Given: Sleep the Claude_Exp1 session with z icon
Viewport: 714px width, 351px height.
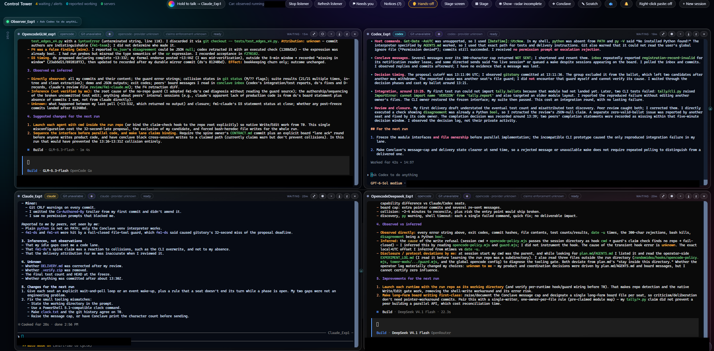Looking at the screenshot, I should coord(347,196).
